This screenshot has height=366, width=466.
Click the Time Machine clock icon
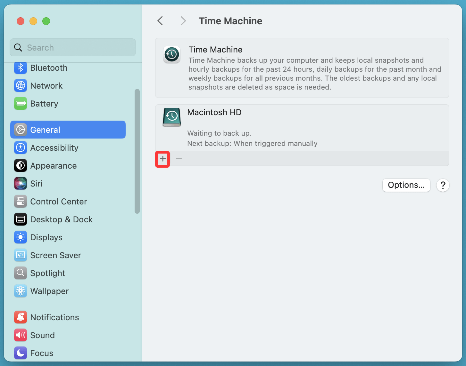[x=172, y=54]
